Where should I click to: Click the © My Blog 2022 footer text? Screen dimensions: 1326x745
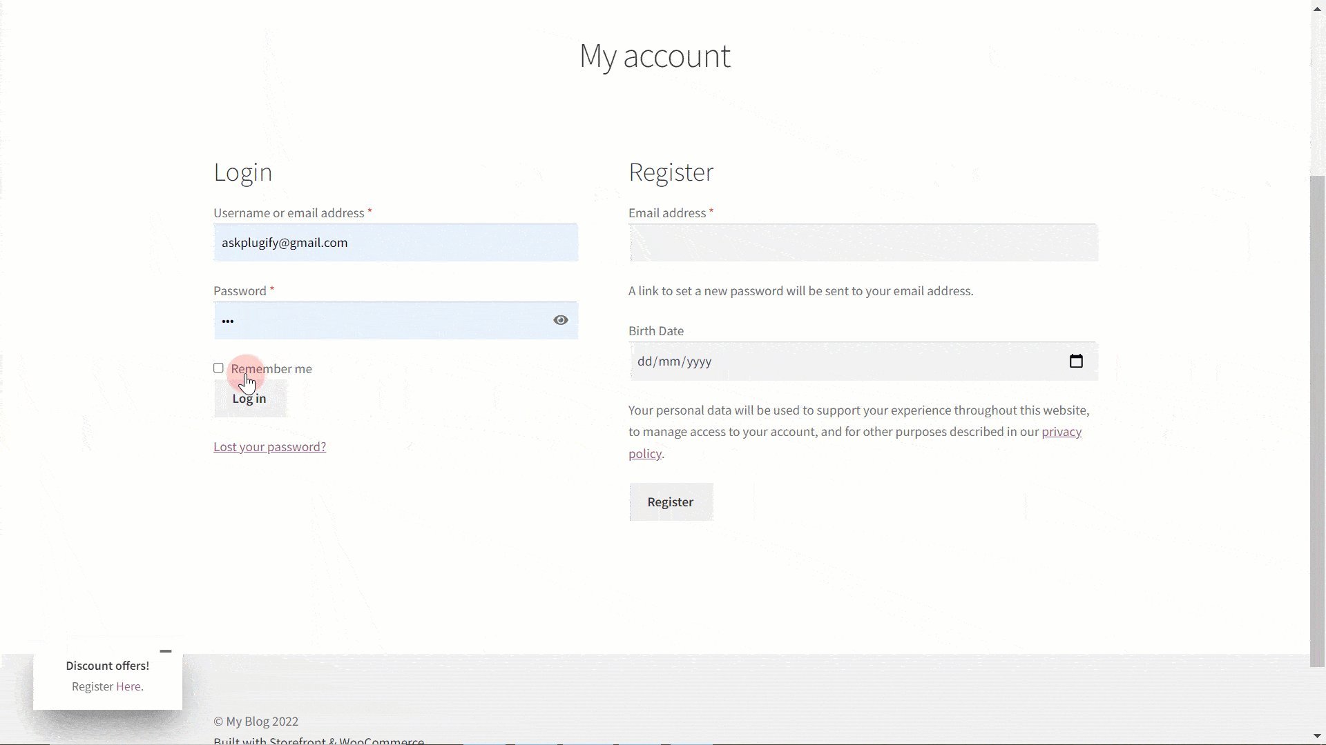(256, 722)
